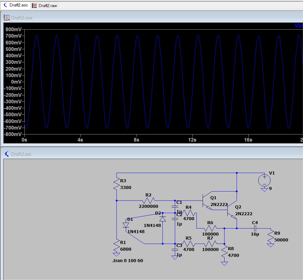The height and width of the screenshot is (280, 303).
Task: Select capacitor C3 symbol
Action: 175,250
